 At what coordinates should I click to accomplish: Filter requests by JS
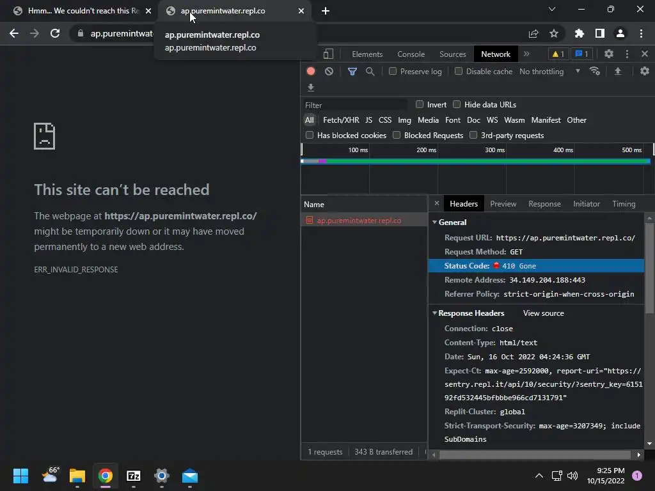pyautogui.click(x=368, y=120)
